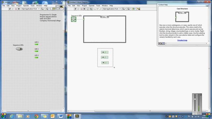
Task: Open Tools menu in Front Panel
Action: 32,6
